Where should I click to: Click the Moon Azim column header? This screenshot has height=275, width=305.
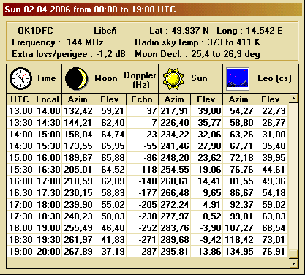(x=78, y=99)
